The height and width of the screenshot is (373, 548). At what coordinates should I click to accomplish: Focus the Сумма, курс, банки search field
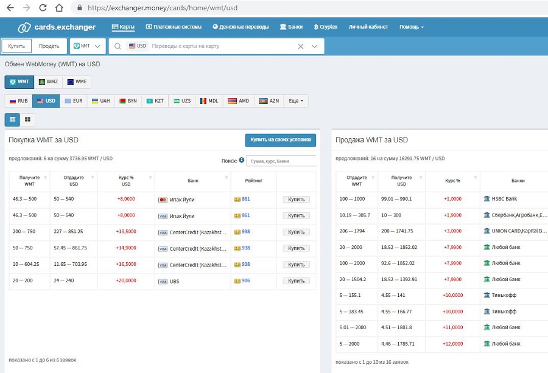click(x=281, y=161)
